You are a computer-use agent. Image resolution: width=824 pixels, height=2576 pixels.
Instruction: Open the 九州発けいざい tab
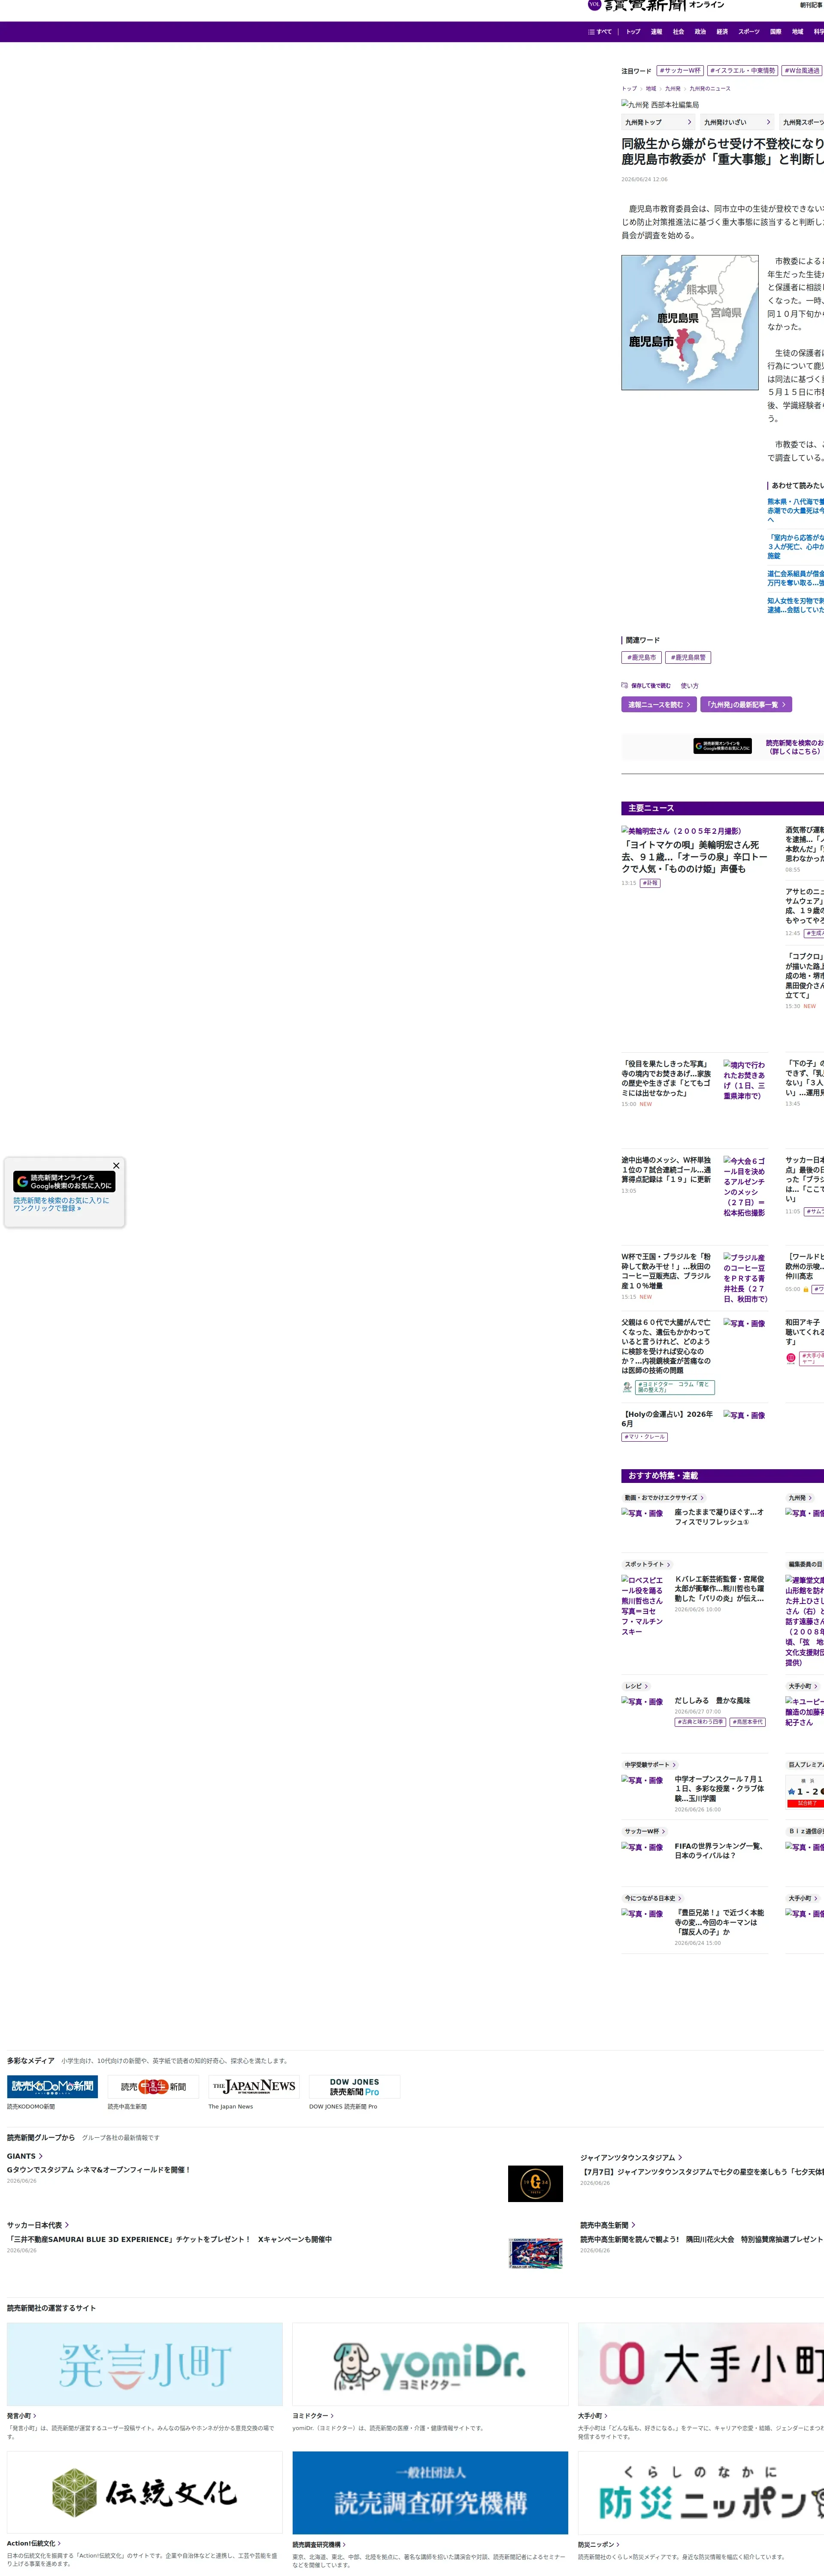737,122
